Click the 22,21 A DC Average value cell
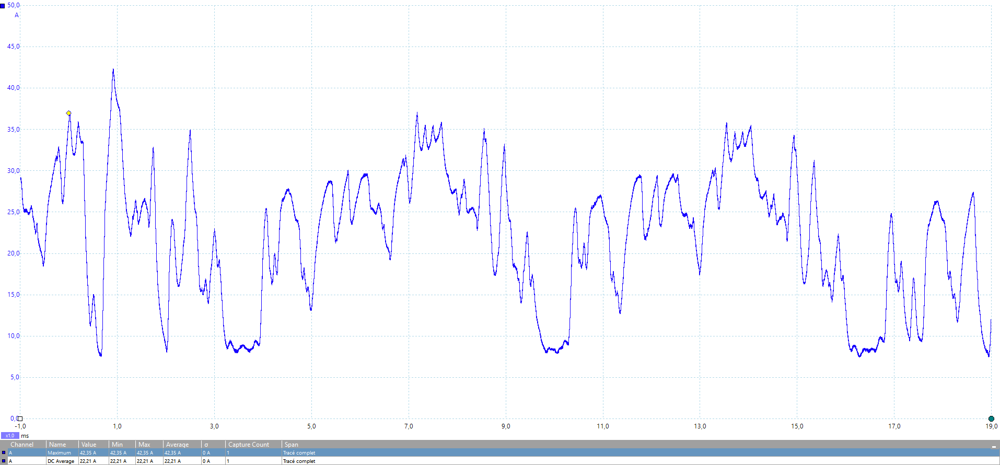Image resolution: width=1000 pixels, height=465 pixels. tap(88, 461)
